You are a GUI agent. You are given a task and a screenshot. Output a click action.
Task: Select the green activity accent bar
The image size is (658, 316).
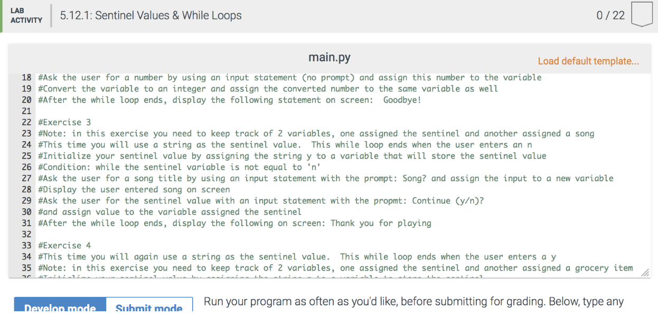point(2,15)
